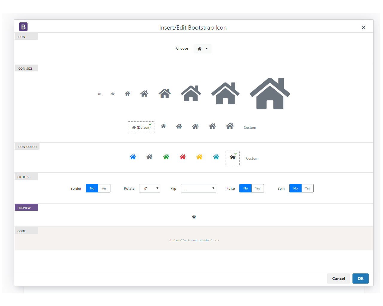
Task: Open the Custom icon size link
Action: pyautogui.click(x=250, y=128)
